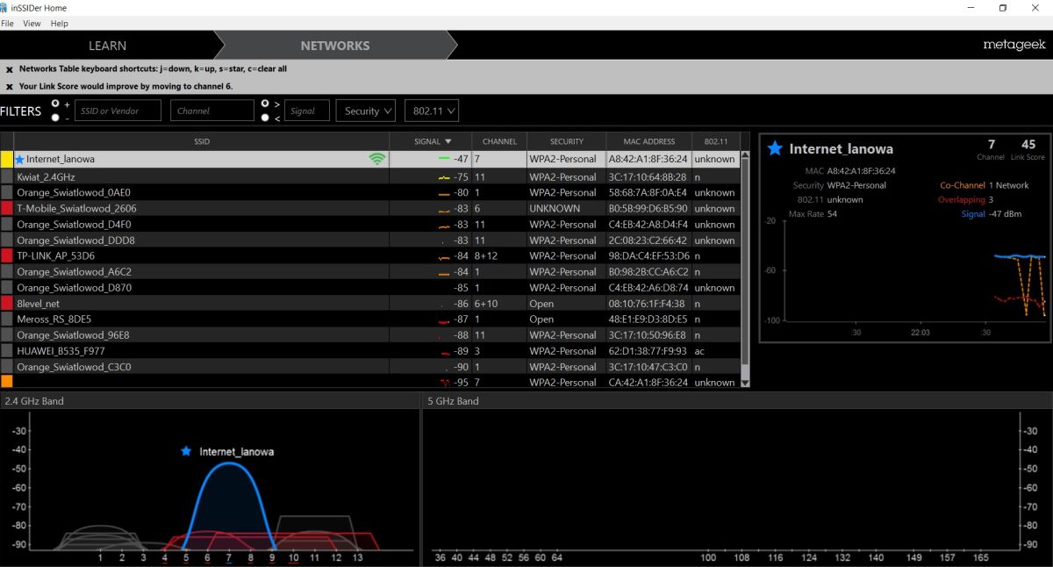Click the red color square of T-Mobile_Swiatlowod_2606
The width and height of the screenshot is (1053, 567).
pos(6,208)
